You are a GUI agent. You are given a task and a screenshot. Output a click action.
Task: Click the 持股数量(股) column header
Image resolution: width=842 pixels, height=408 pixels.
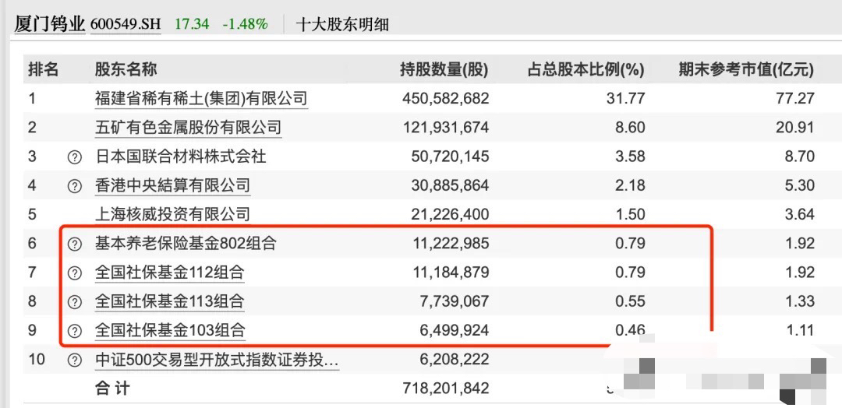444,69
